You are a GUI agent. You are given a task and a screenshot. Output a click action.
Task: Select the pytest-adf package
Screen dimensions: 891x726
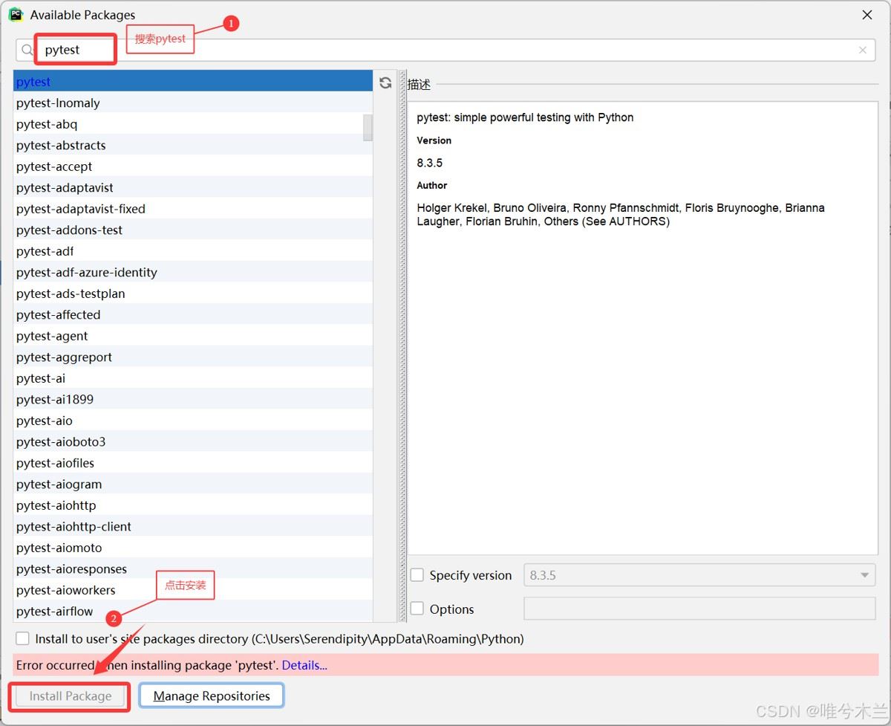pyautogui.click(x=193, y=251)
